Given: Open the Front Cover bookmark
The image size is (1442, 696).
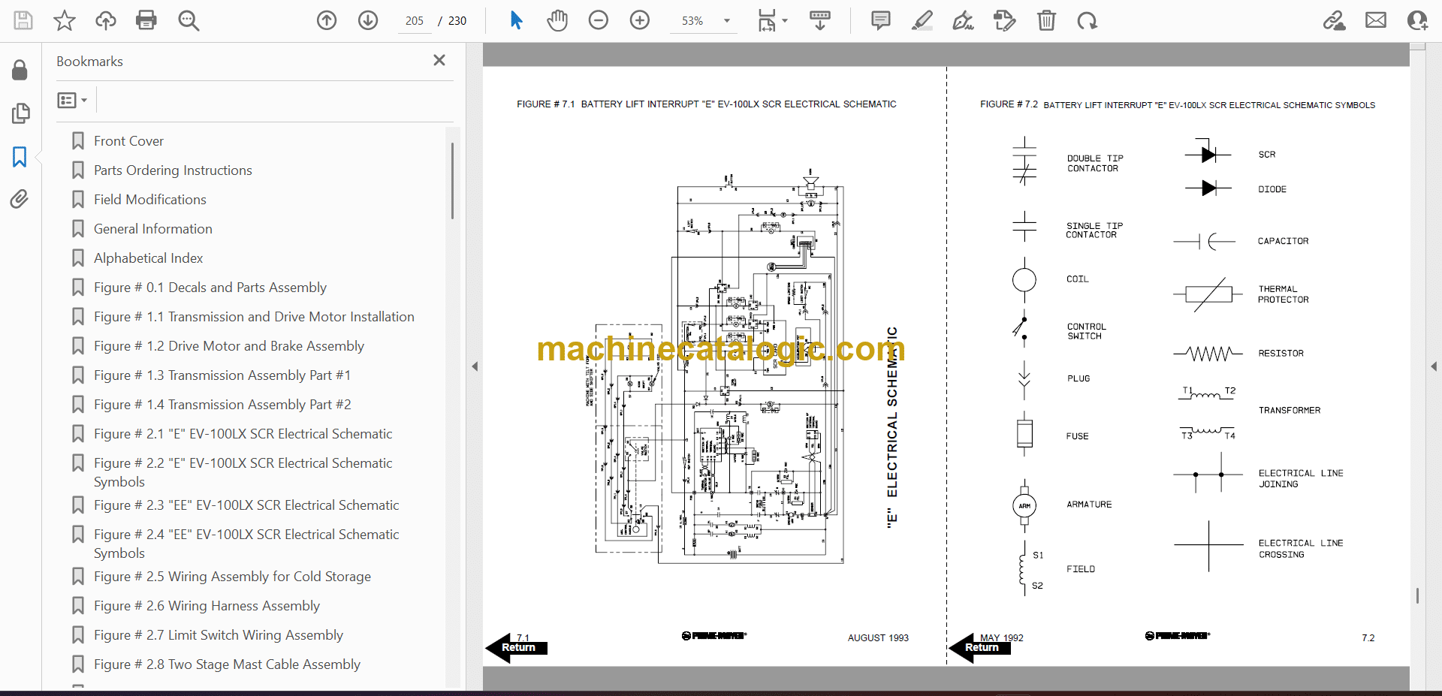Looking at the screenshot, I should point(128,141).
